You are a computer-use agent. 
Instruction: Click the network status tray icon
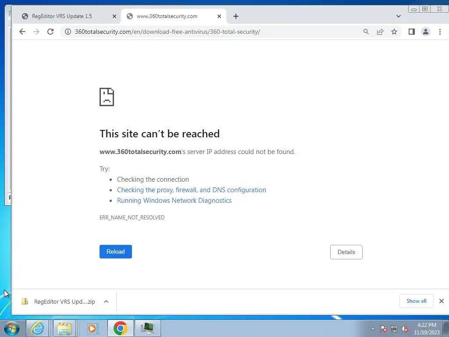pyautogui.click(x=394, y=329)
